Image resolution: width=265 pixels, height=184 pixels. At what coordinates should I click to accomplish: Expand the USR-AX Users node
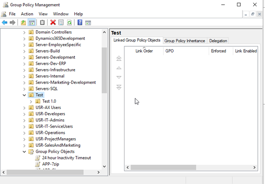pyautogui.click(x=24, y=108)
